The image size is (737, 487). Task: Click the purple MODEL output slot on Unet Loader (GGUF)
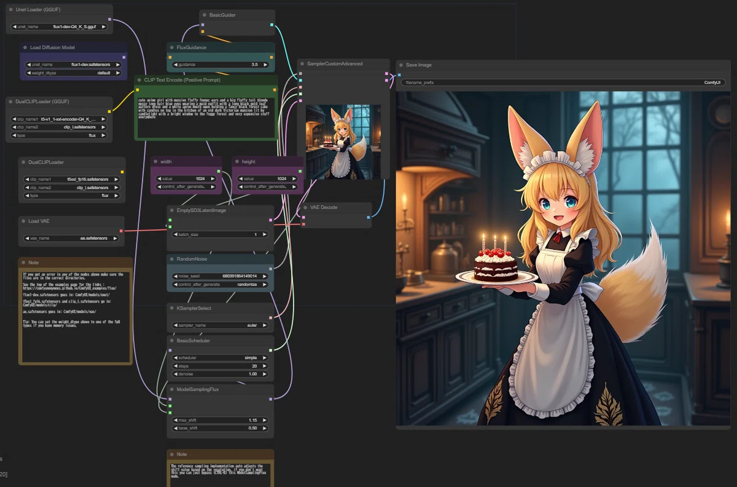pos(109,20)
